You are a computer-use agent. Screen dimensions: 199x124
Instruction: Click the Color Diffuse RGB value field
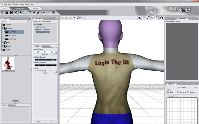pyautogui.click(x=45, y=52)
